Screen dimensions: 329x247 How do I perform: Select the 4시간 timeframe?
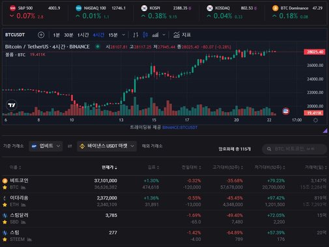pyautogui.click(x=98, y=35)
